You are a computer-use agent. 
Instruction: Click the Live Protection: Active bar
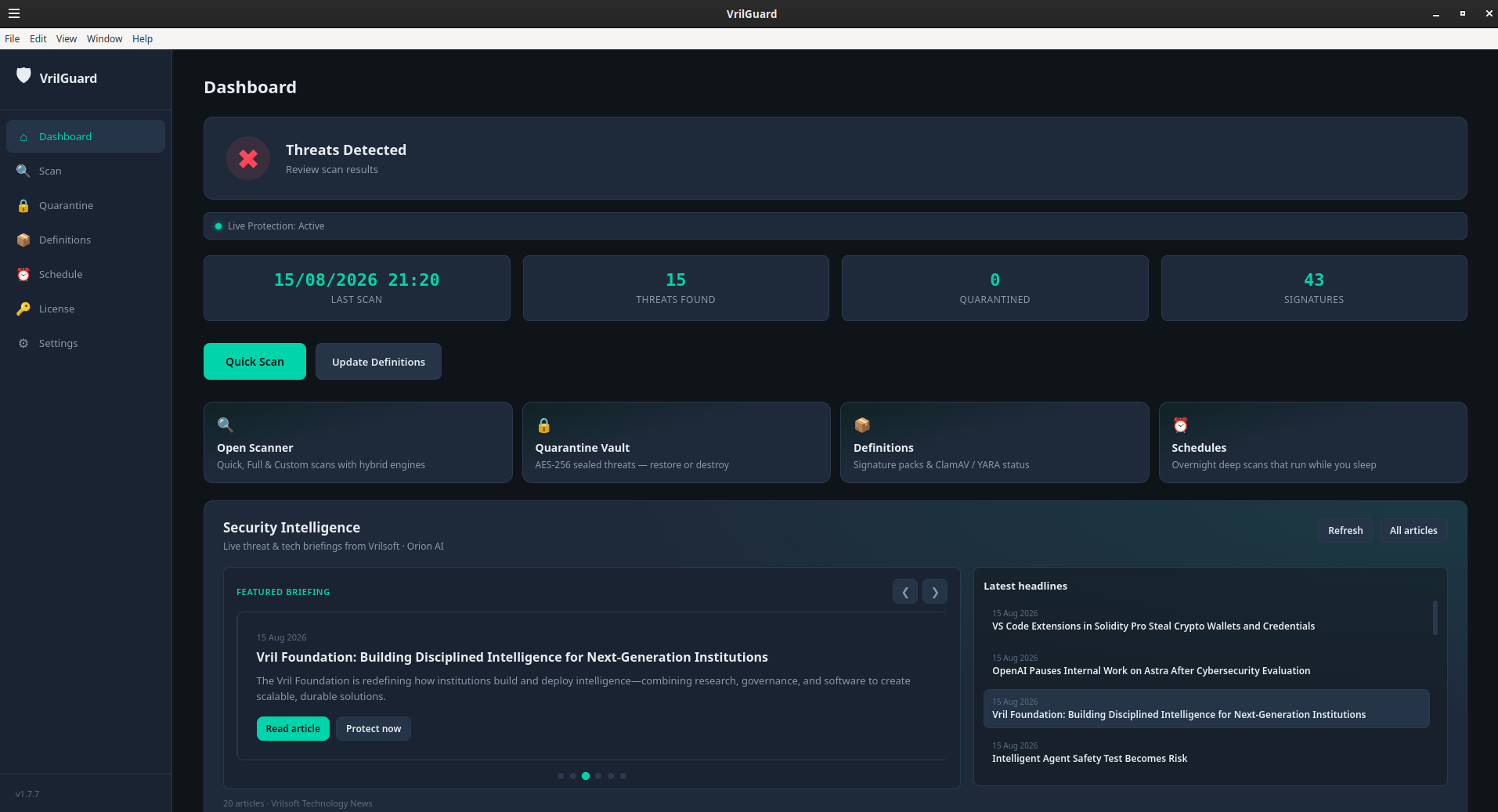point(836,226)
